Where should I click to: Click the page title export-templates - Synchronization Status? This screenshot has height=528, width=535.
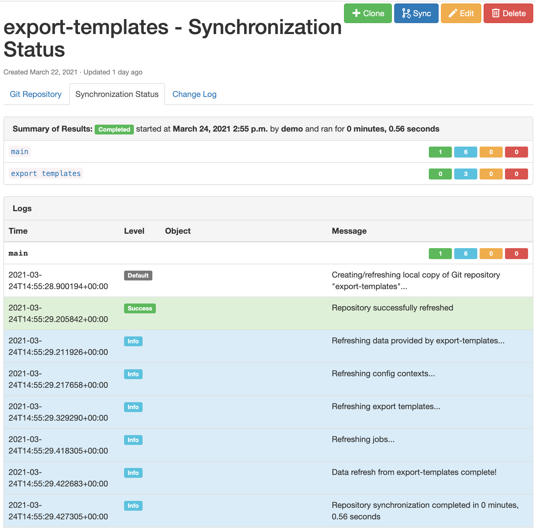[173, 38]
